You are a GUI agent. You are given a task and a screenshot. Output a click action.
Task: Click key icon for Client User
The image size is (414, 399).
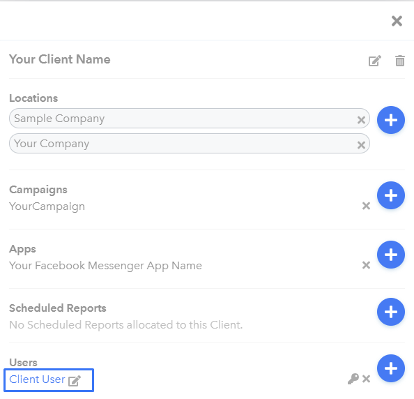click(353, 379)
